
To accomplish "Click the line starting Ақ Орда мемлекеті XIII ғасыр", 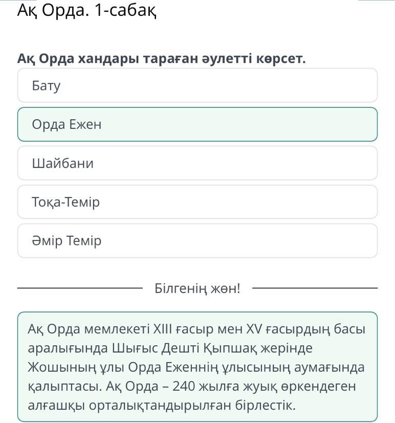I will point(196,329).
